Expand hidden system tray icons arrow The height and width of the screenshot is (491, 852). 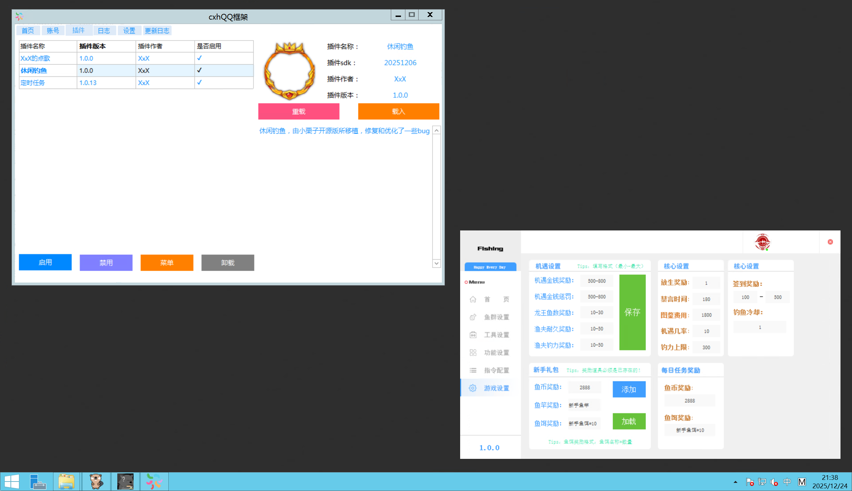[x=735, y=482]
